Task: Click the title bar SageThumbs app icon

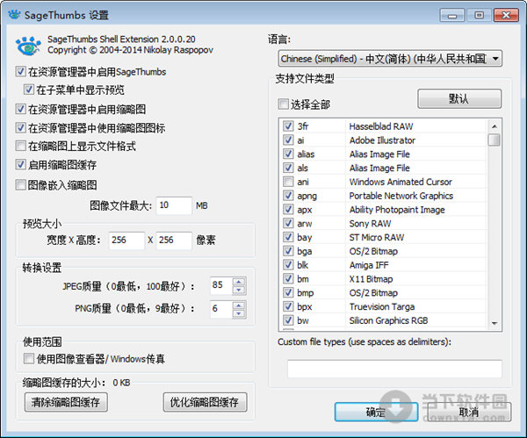Action: click(x=14, y=15)
